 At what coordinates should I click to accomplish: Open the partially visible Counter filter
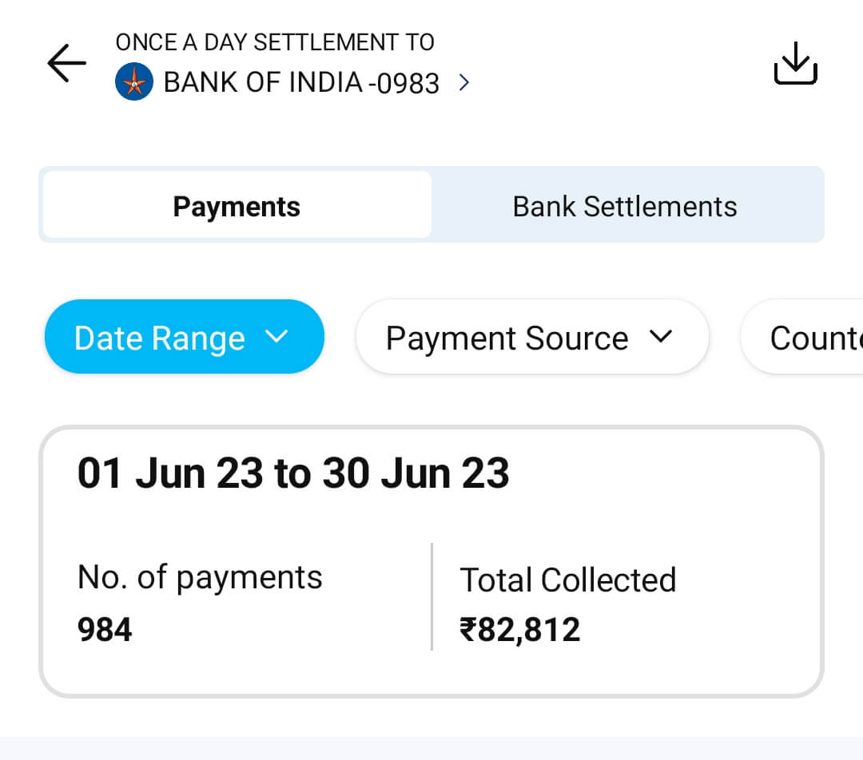[x=807, y=338]
